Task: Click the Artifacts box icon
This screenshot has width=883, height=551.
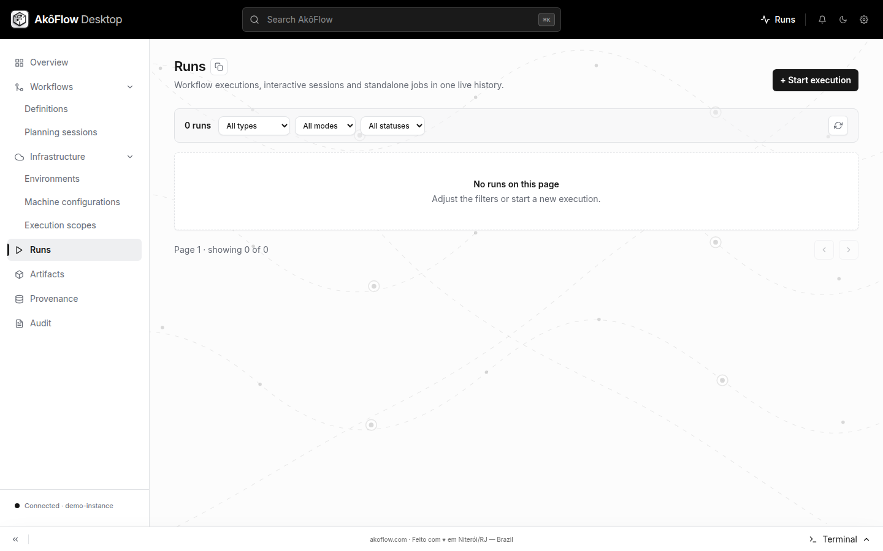Action: pos(19,274)
